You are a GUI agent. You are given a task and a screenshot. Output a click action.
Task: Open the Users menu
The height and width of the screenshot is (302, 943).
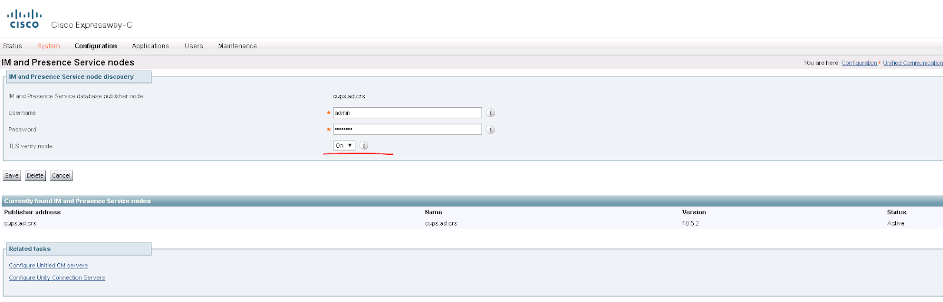[194, 46]
